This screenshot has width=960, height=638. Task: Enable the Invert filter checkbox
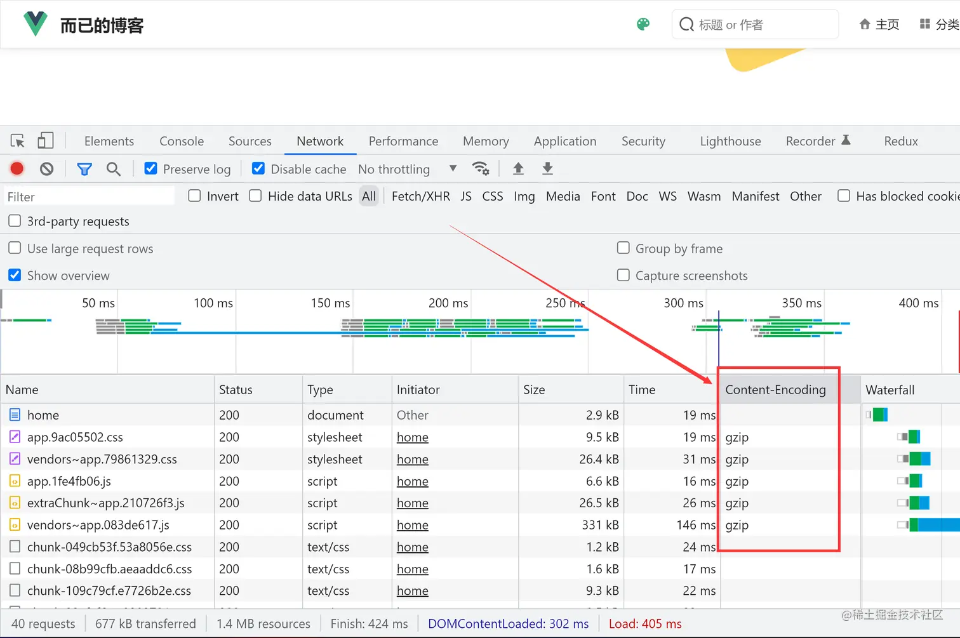194,196
